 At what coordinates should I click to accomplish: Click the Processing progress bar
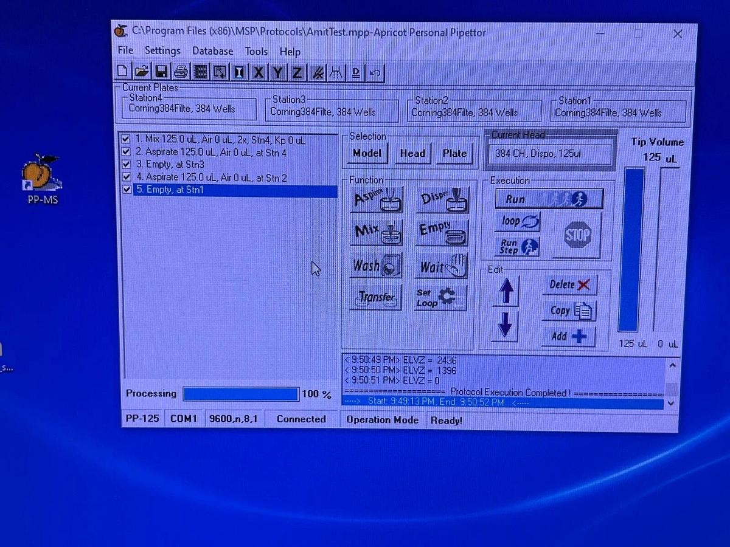pyautogui.click(x=241, y=394)
